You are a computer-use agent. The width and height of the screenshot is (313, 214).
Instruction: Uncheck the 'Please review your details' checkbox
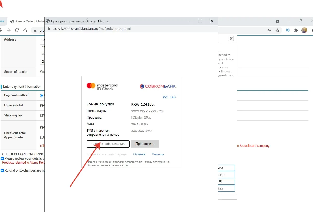point(2,159)
